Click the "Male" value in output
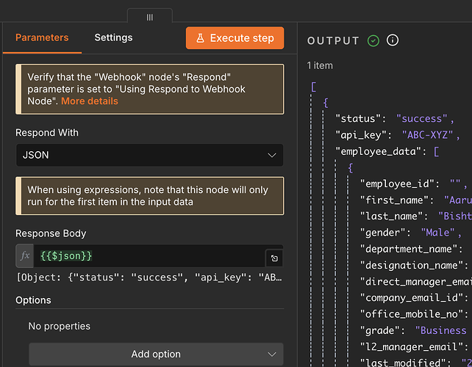The image size is (472, 367). tap(438, 233)
